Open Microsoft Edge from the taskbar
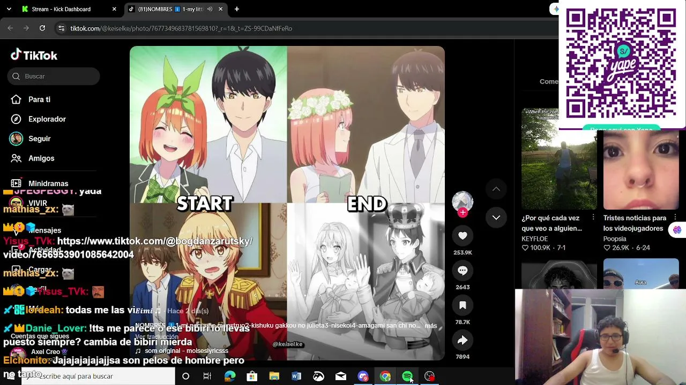The height and width of the screenshot is (385, 686). pos(229,376)
